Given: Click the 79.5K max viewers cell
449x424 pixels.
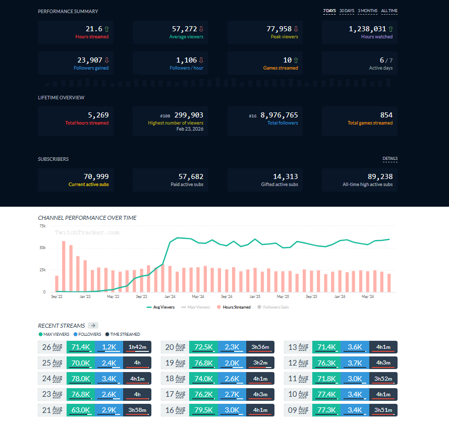Looking at the screenshot, I should [204, 410].
